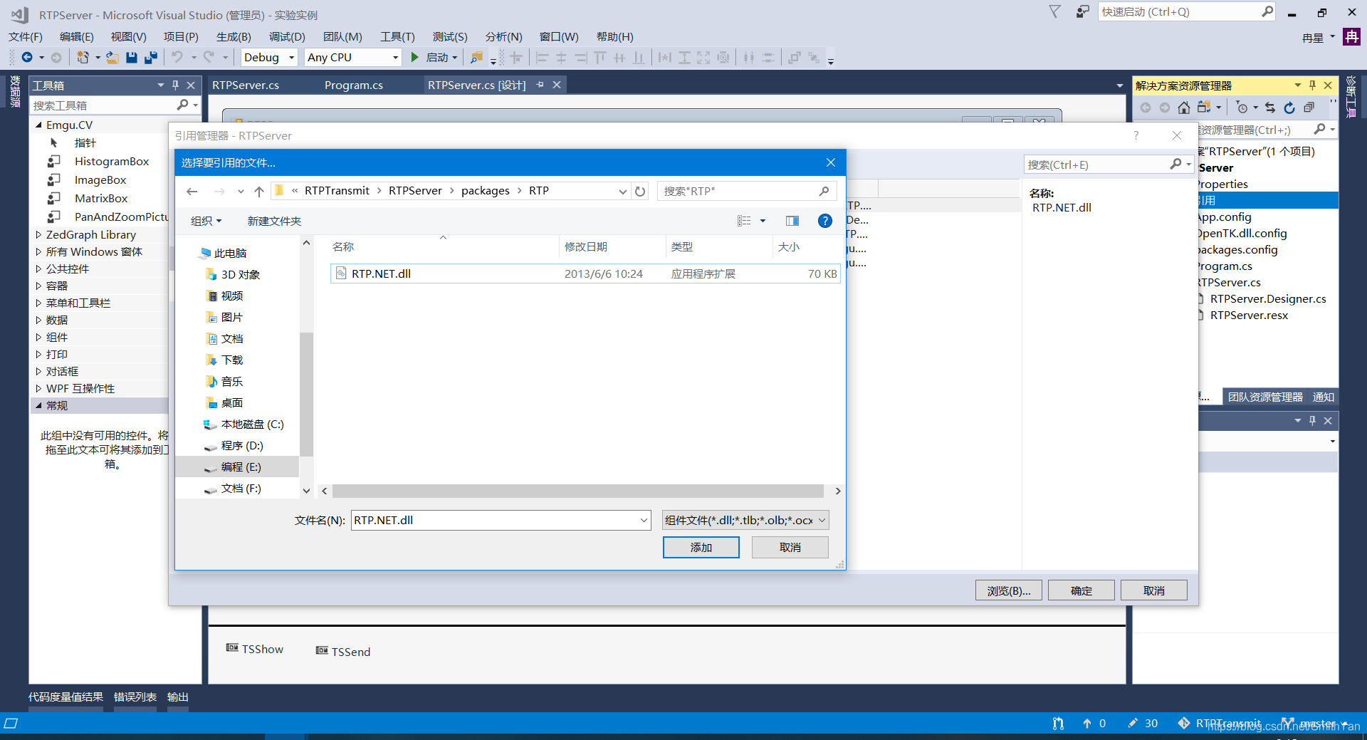Open the 团队资源管理器 tab
The height and width of the screenshot is (740, 1367).
point(1265,397)
